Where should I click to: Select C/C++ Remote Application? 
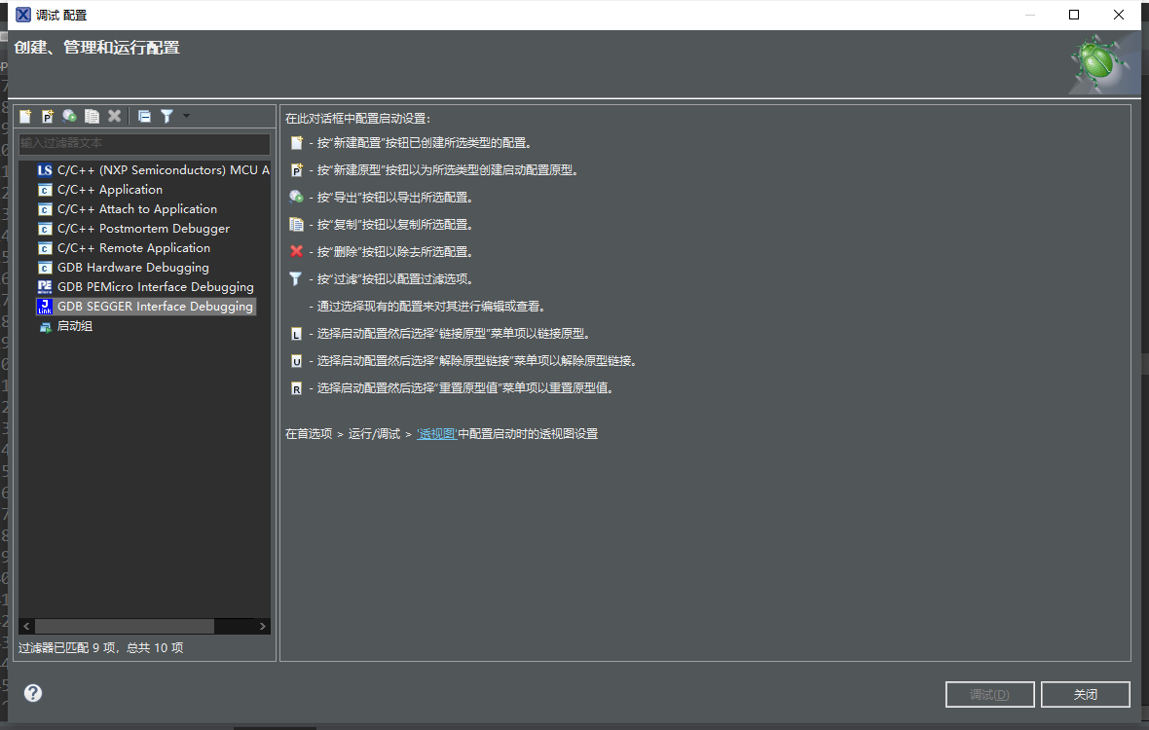coord(124,247)
